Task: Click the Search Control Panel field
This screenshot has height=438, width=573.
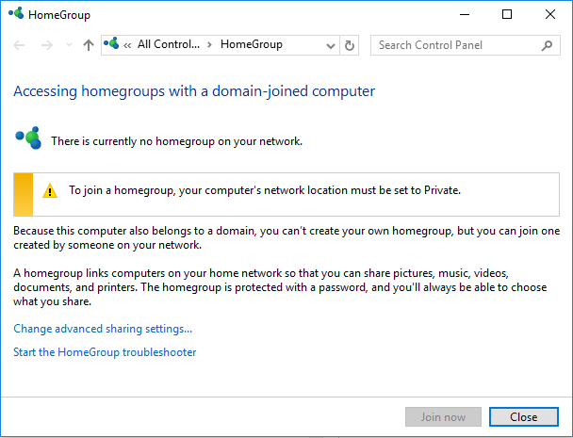Action: pyautogui.click(x=466, y=45)
